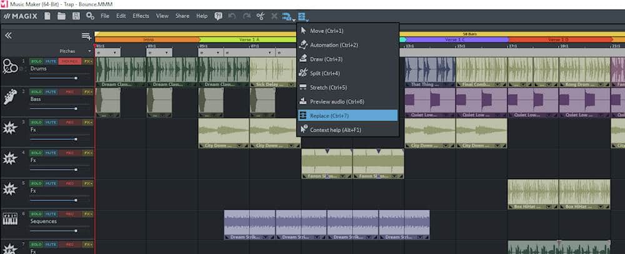This screenshot has width=625, height=254.
Task: Solo the Drums track
Action: click(x=37, y=61)
